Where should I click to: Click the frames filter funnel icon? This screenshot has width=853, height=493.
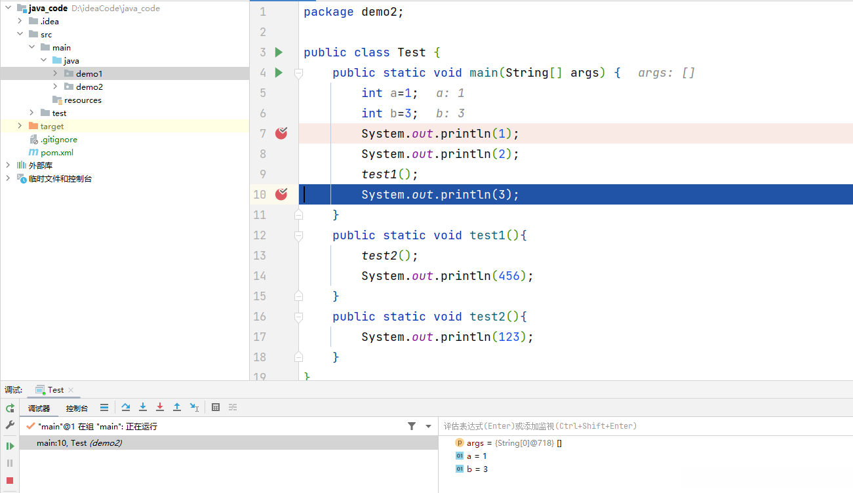(412, 426)
